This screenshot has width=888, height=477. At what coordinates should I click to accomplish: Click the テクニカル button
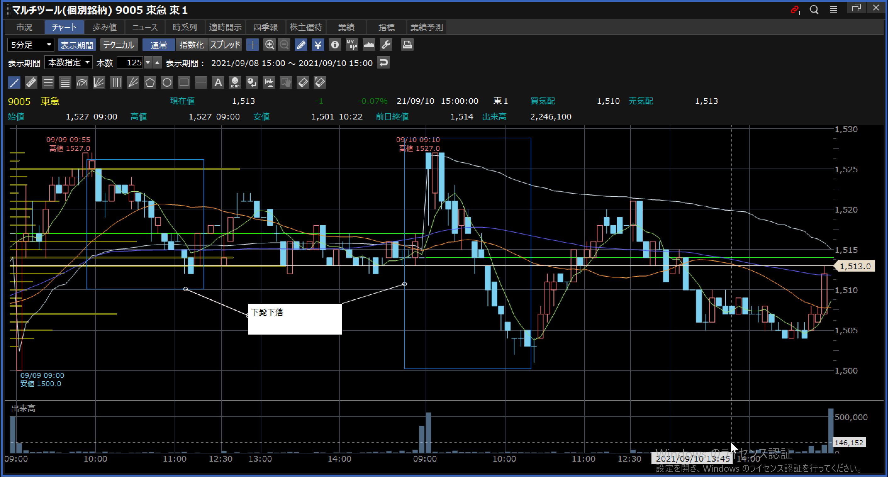(x=119, y=45)
